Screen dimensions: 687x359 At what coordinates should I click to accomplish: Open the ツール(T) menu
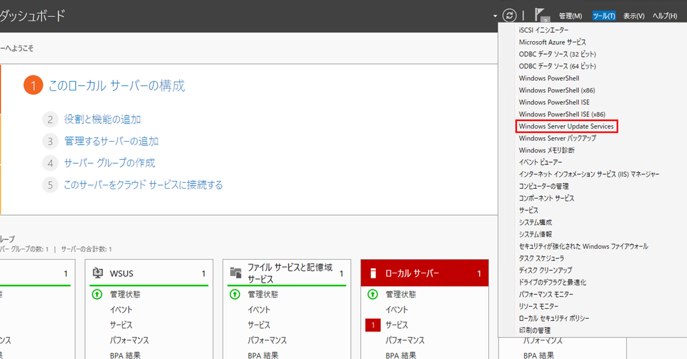tap(604, 16)
